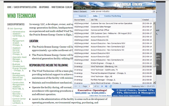Open Control Center Operator - Lombard link
This screenshot has width=169, height=106.
pos(19,101)
